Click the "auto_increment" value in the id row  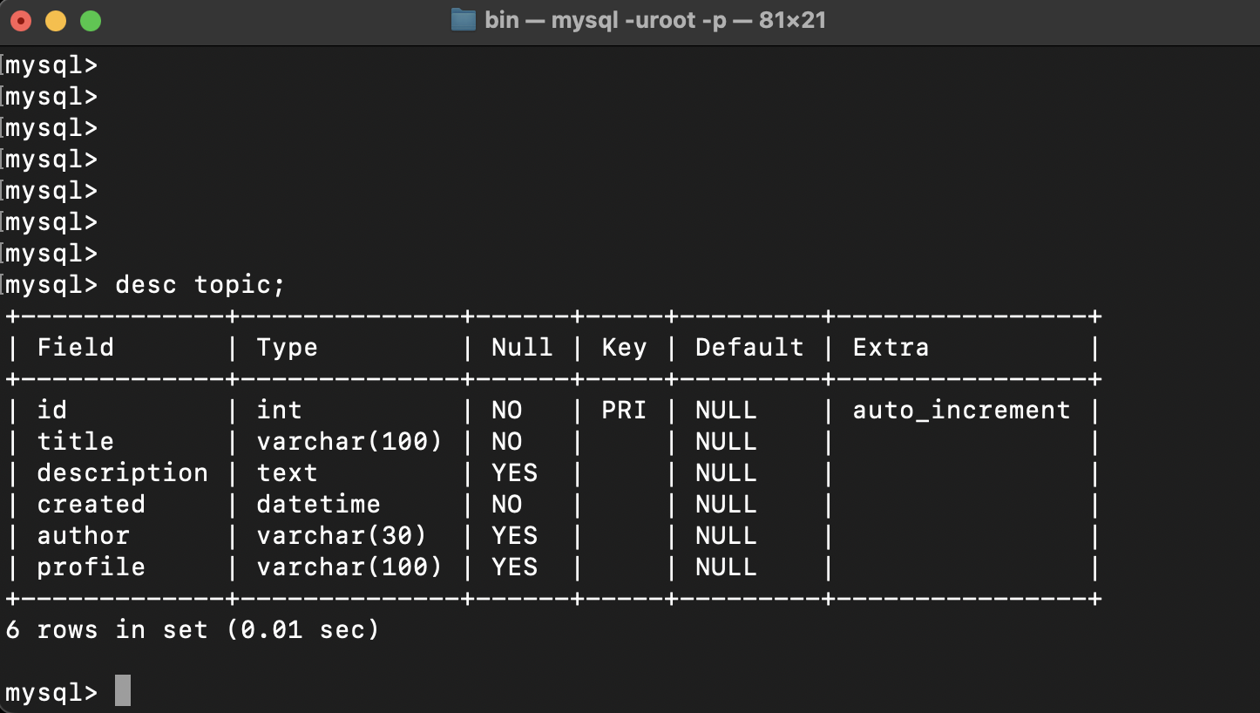coord(961,411)
